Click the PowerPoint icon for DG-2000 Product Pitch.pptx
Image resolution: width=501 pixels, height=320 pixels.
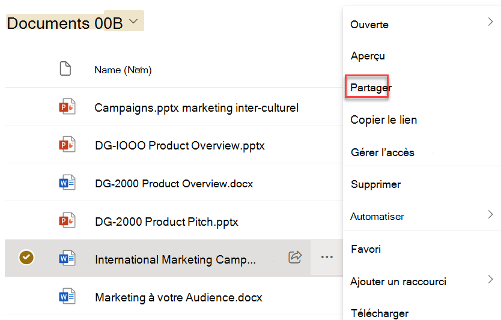[x=67, y=220]
